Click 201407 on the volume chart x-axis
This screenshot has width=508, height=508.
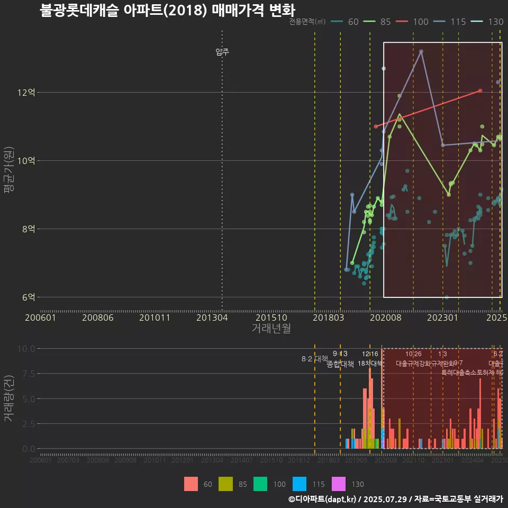point(242,460)
